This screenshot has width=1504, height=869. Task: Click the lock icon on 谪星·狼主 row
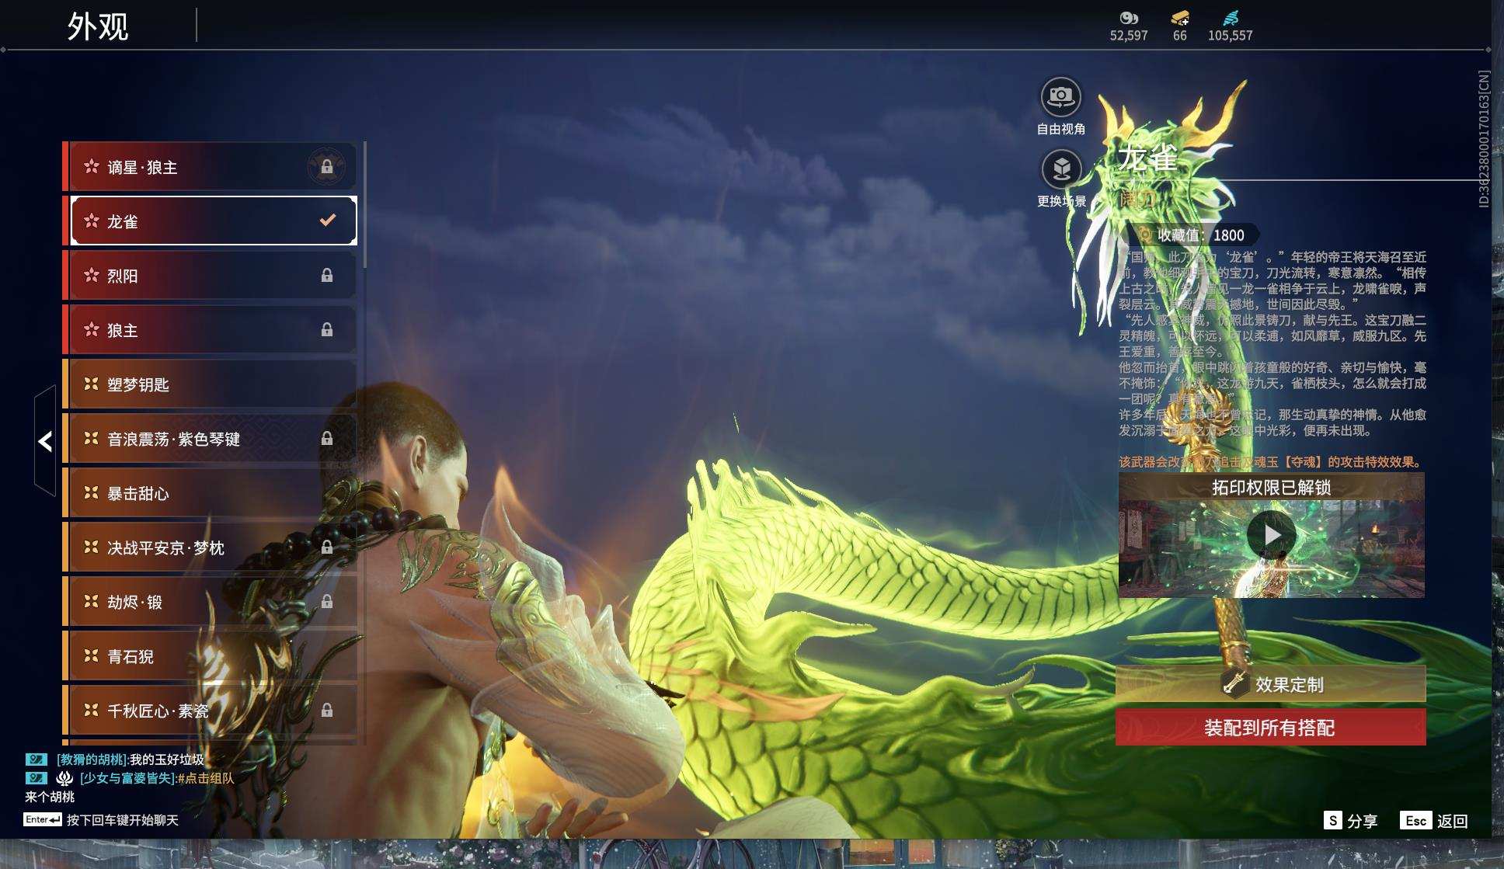click(x=327, y=167)
